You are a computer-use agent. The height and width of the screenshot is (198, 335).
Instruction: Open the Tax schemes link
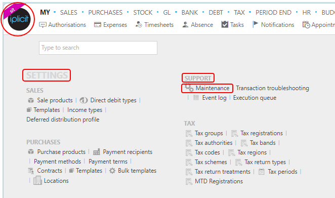[x=211, y=162]
